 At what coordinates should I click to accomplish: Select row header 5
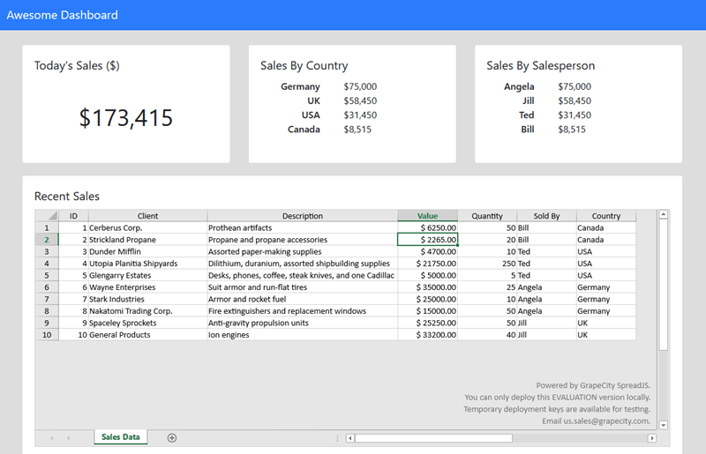[47, 275]
